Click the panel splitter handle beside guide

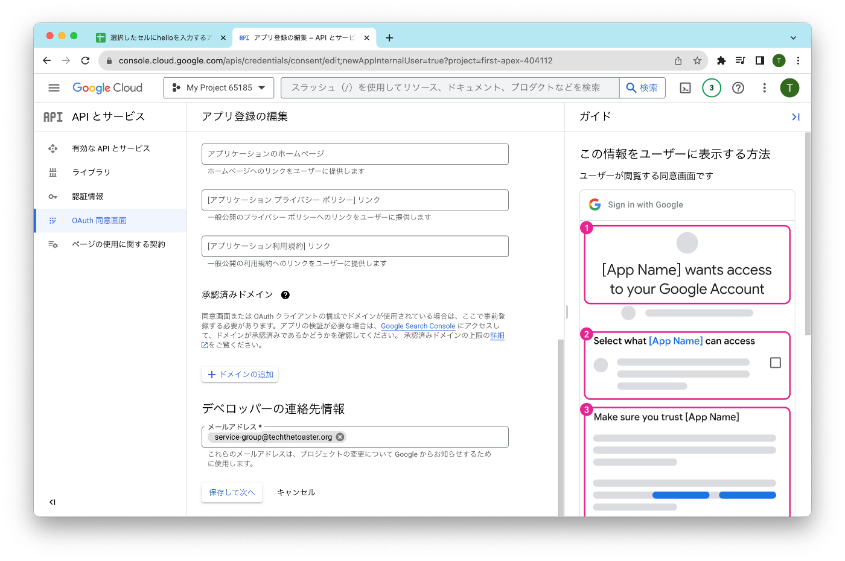click(567, 312)
